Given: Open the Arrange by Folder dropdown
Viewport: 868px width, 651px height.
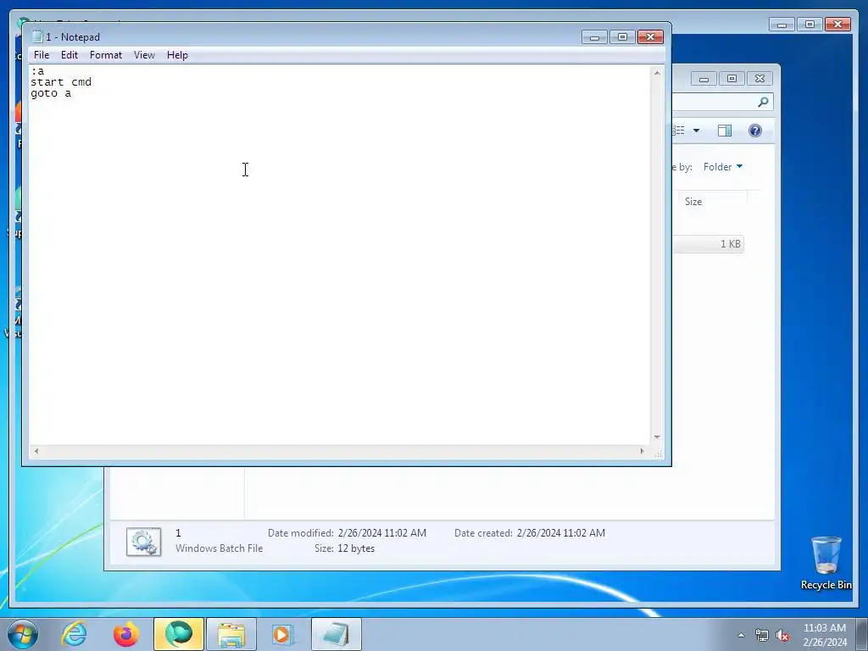Looking at the screenshot, I should point(722,167).
